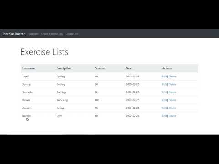Delete the Coding exercise entry
219x164 pixels.
(172, 84)
